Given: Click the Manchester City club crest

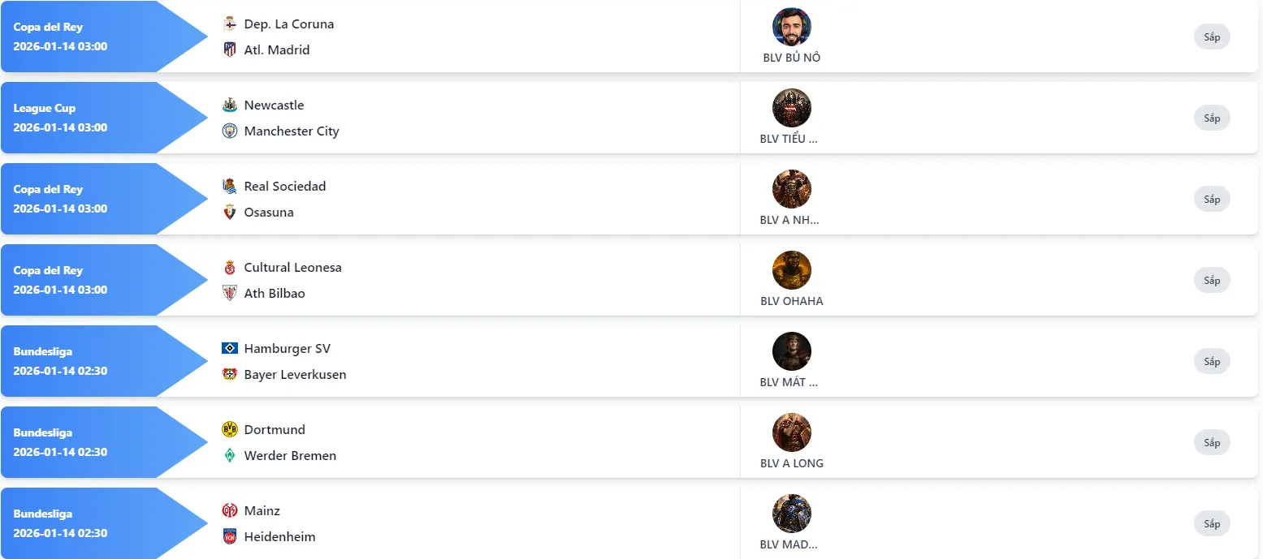Looking at the screenshot, I should tap(230, 131).
